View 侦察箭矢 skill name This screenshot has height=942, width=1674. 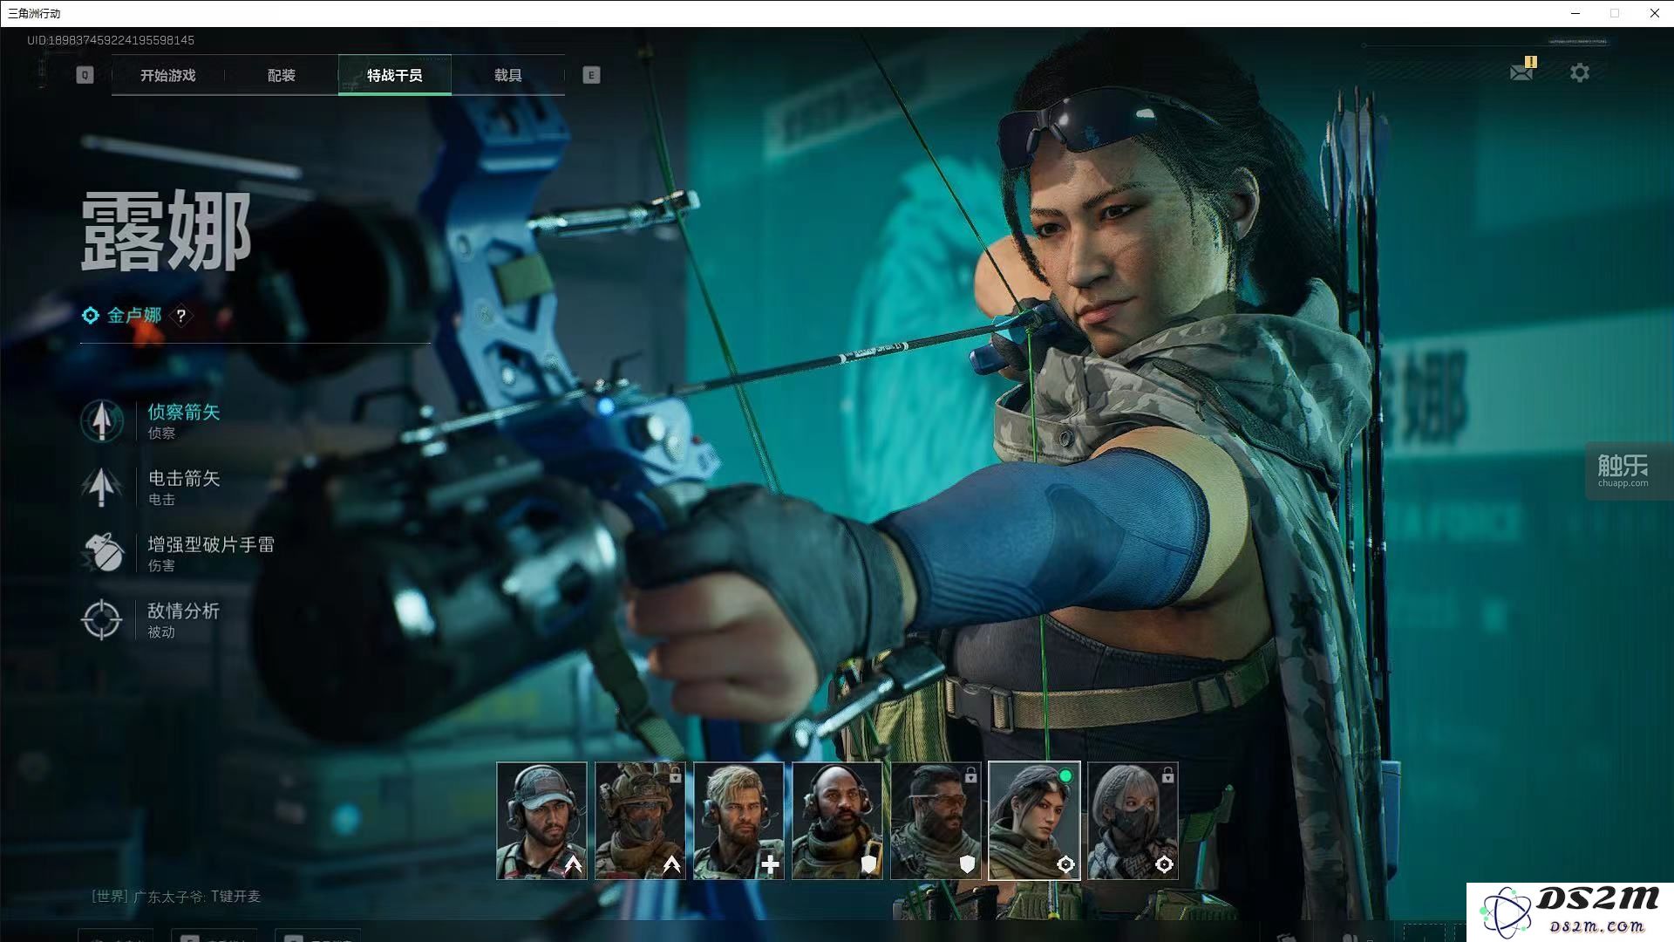[184, 412]
